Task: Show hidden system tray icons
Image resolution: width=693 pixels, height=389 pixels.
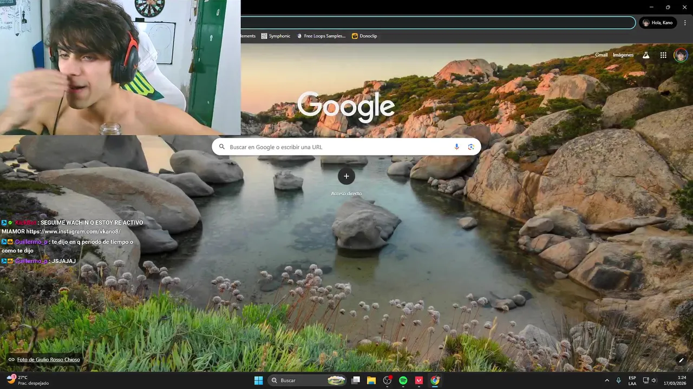Action: pyautogui.click(x=606, y=380)
